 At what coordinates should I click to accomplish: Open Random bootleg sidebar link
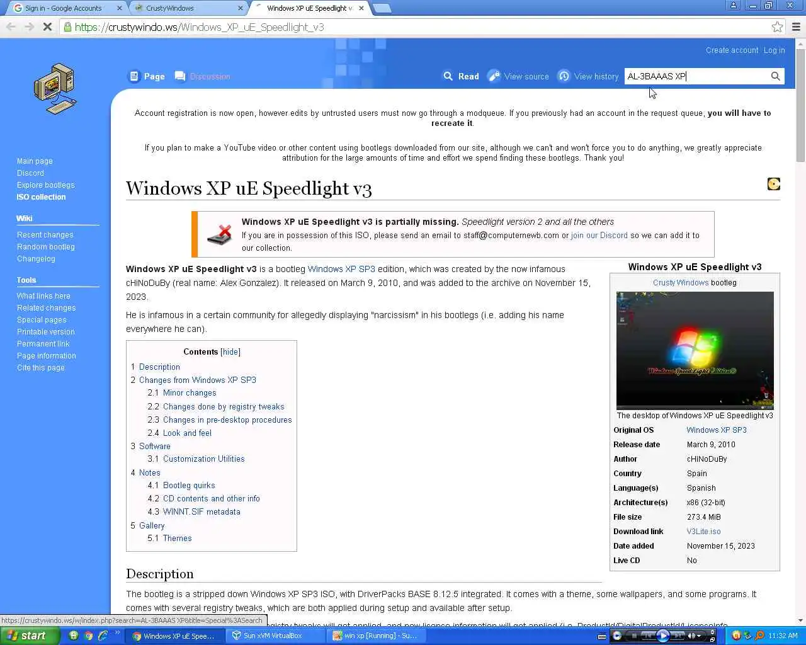[45, 247]
